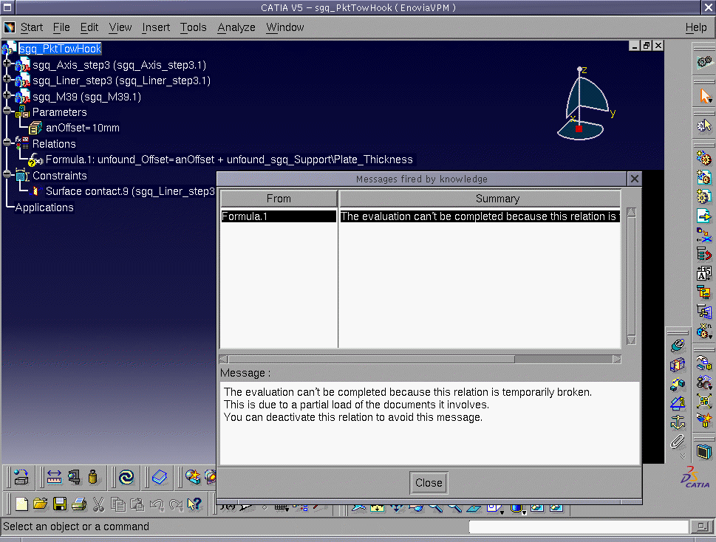The image size is (716, 542).
Task: Select root sgq_PktTowHook product node
Action: point(60,49)
